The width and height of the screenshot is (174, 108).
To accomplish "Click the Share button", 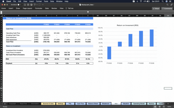I will click(x=156, y=9).
